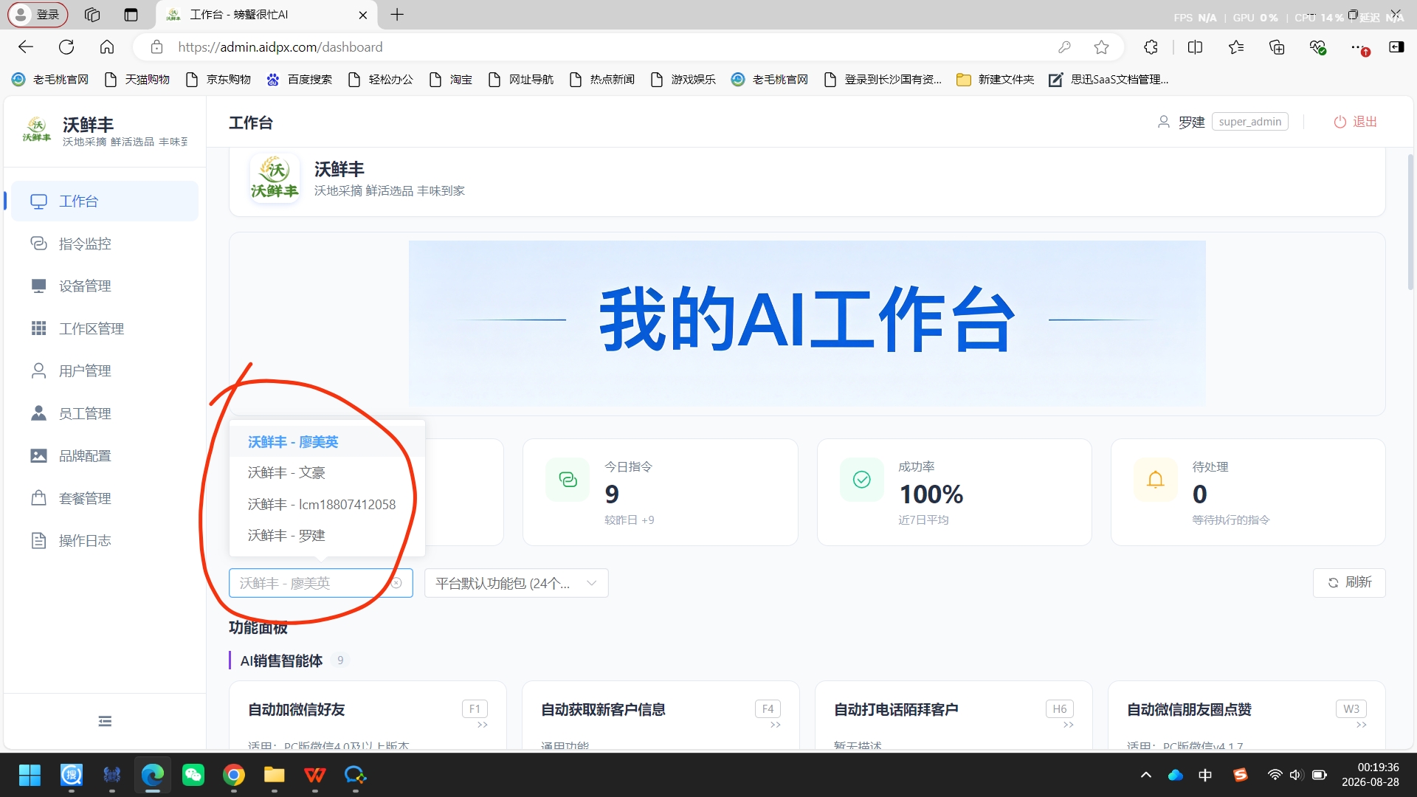Open 品牌配置 in the sidebar

pyautogui.click(x=105, y=455)
